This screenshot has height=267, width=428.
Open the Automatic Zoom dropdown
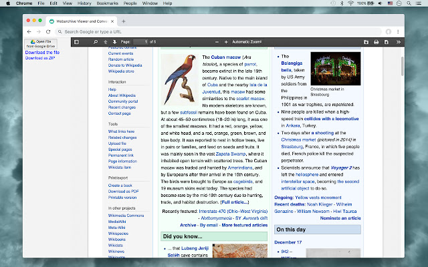tap(247, 42)
